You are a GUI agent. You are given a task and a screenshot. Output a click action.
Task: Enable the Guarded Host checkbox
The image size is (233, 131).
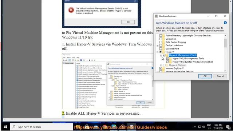click(x=161, y=48)
